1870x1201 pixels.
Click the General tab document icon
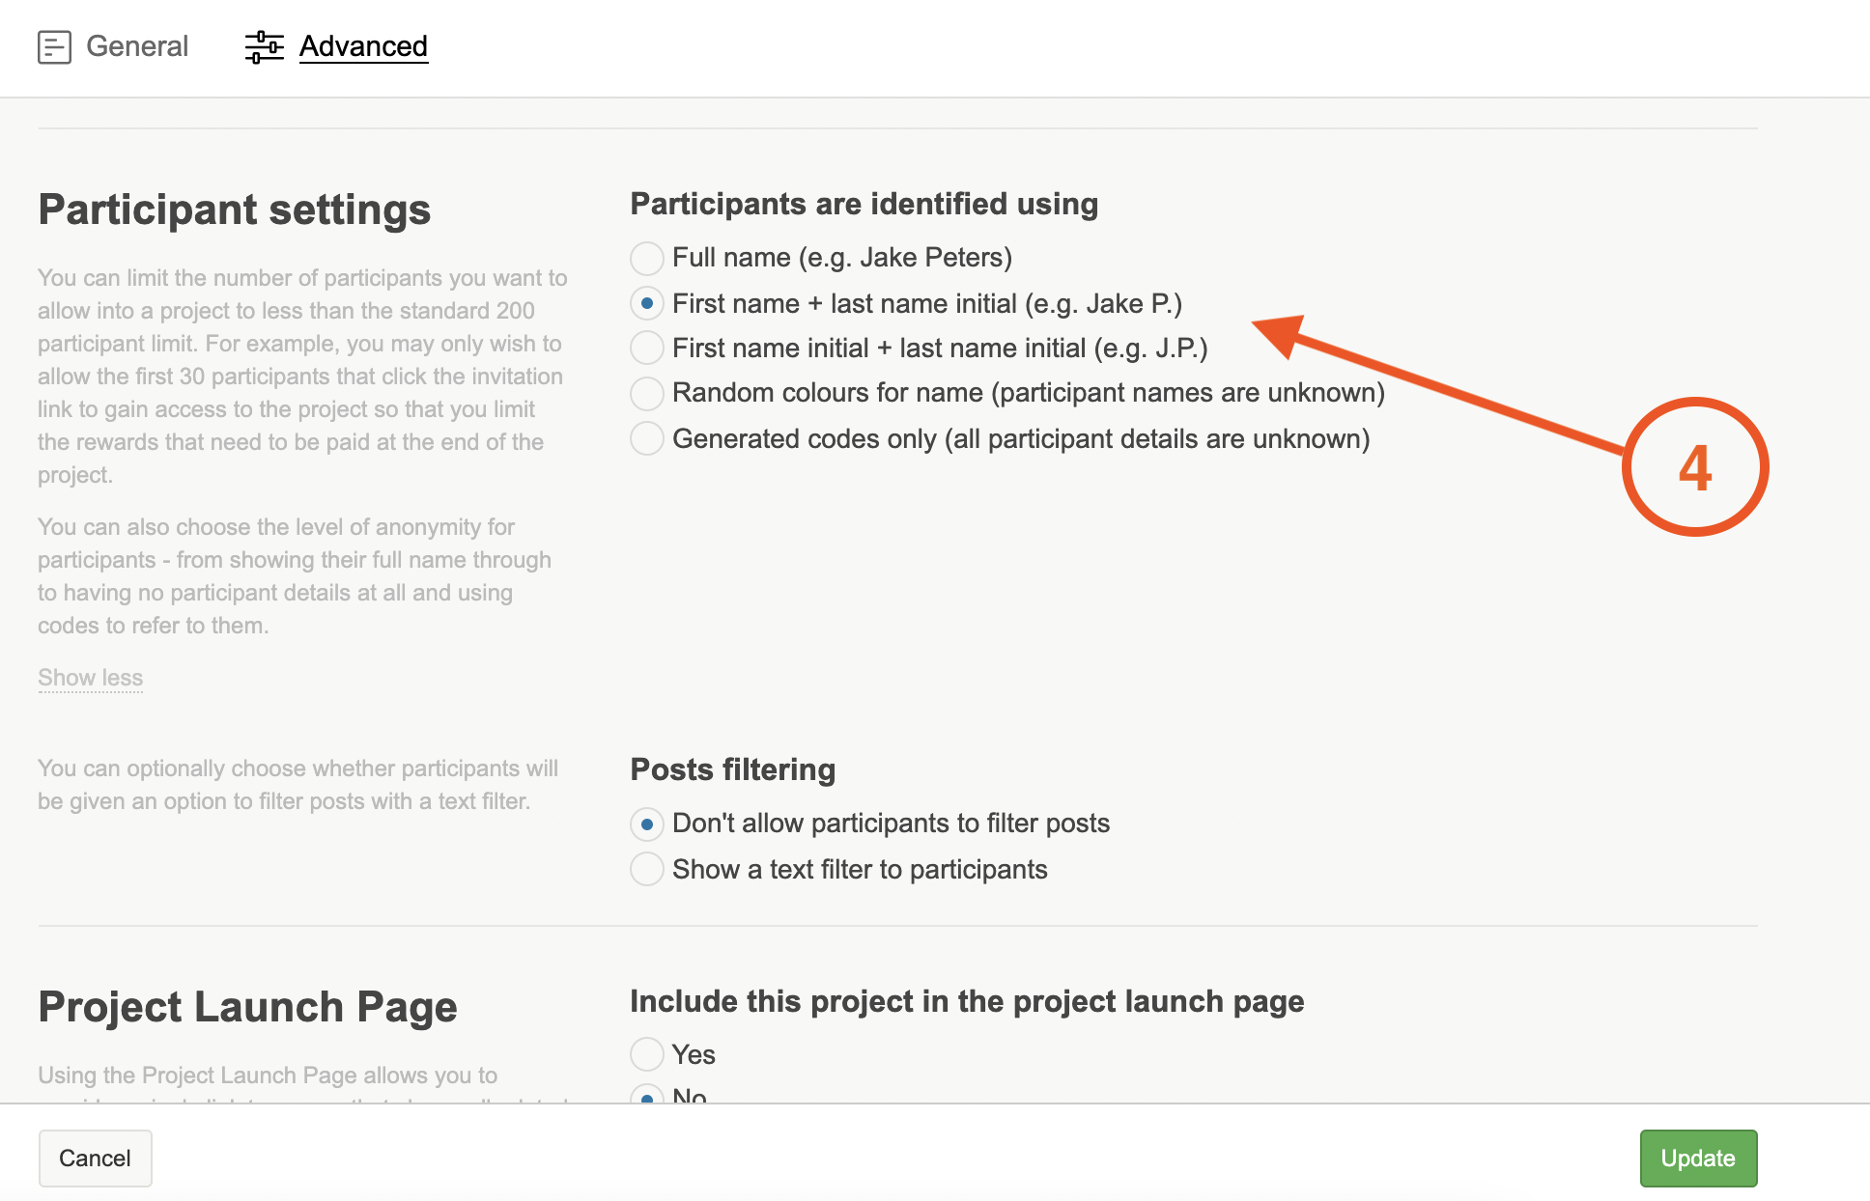click(54, 46)
